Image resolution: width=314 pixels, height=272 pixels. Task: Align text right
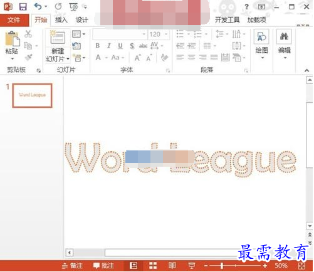(x=202, y=58)
